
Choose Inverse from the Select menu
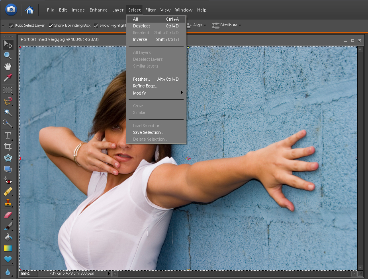point(140,39)
